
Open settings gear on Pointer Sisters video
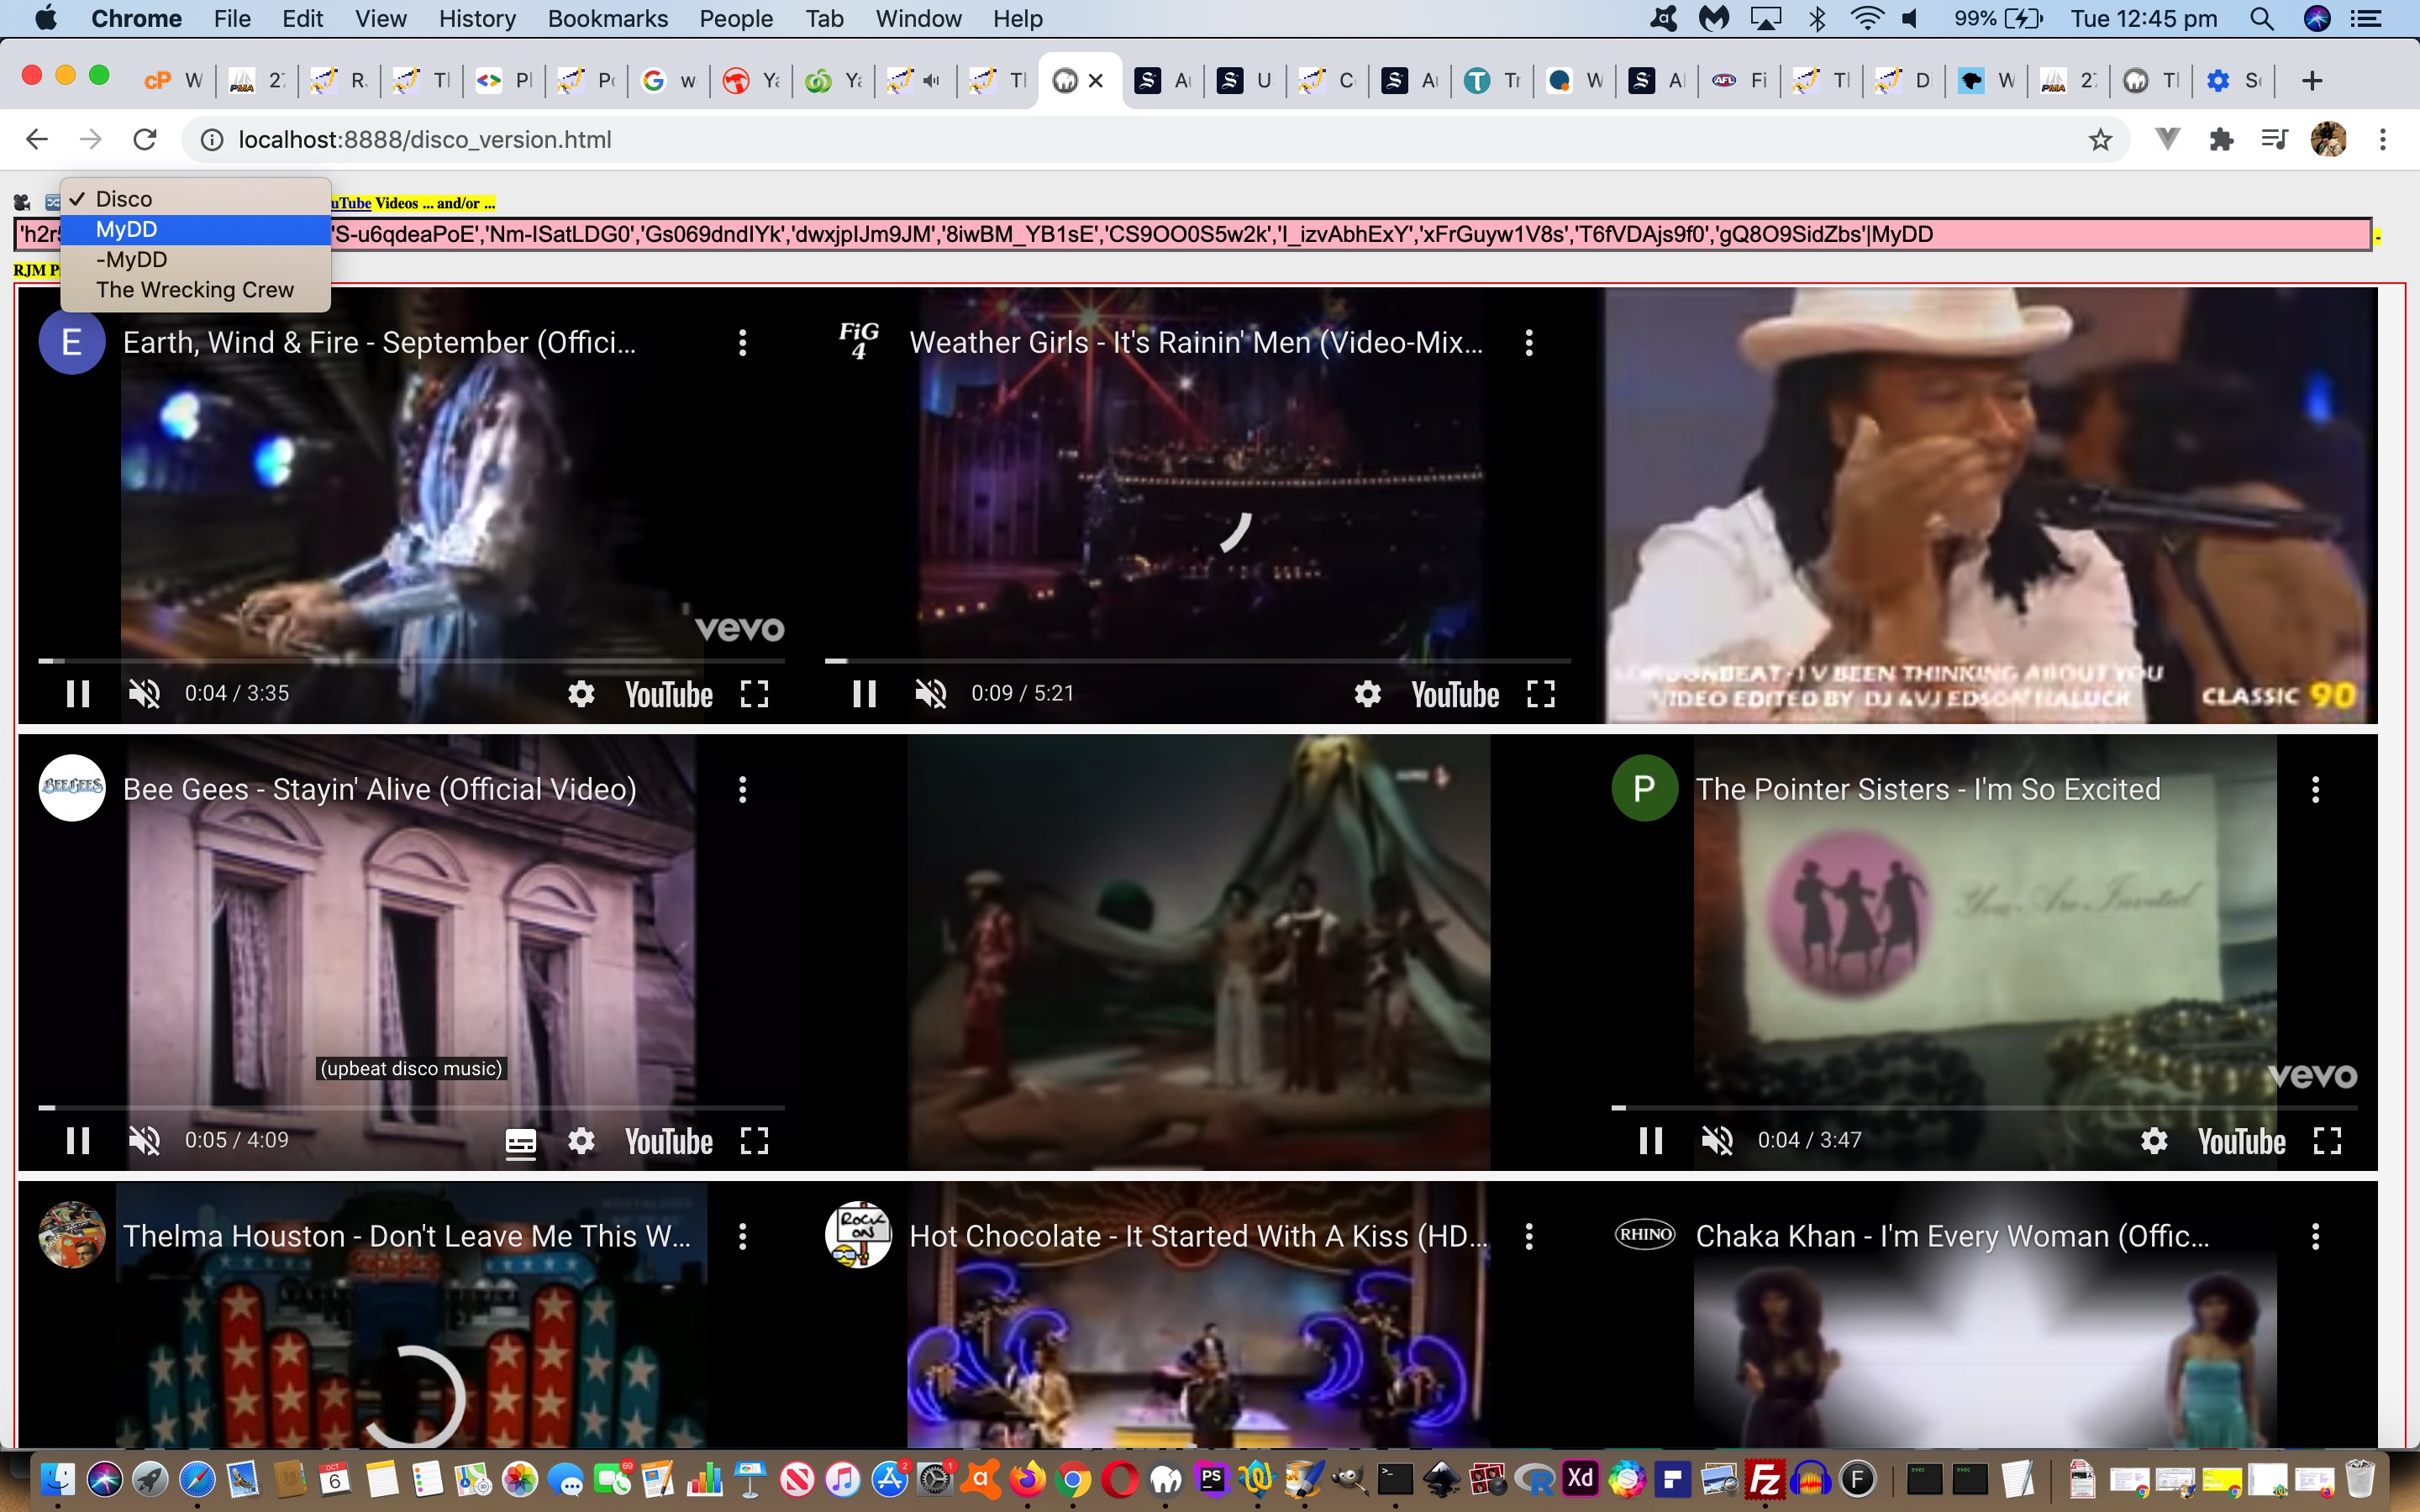pyautogui.click(x=2153, y=1140)
